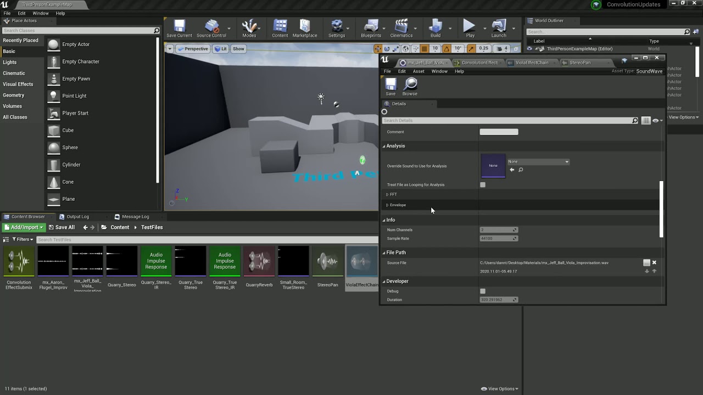
Task: Select Cone in Place Actors
Action: (68, 182)
